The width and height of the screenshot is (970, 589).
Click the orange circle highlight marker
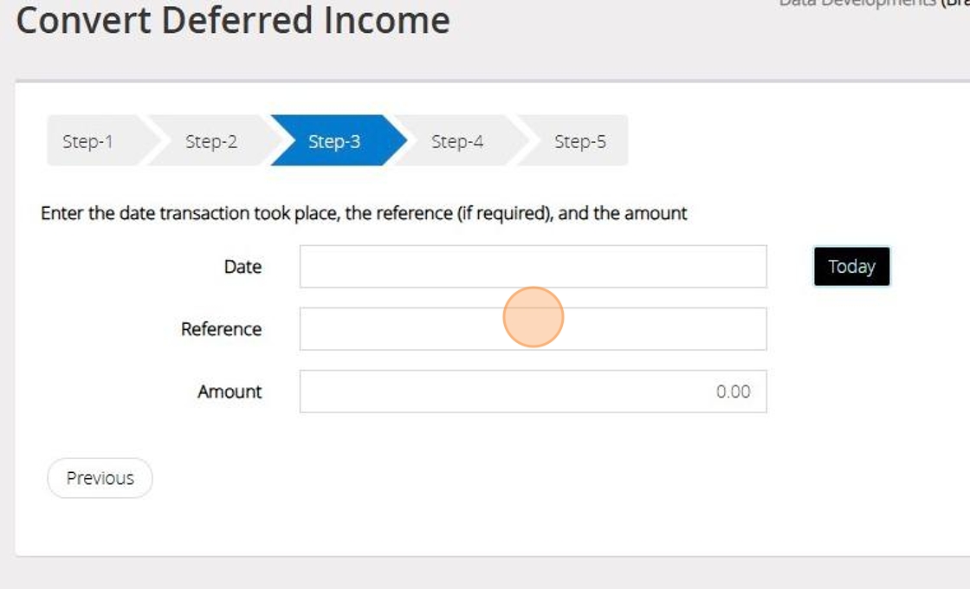click(x=533, y=317)
